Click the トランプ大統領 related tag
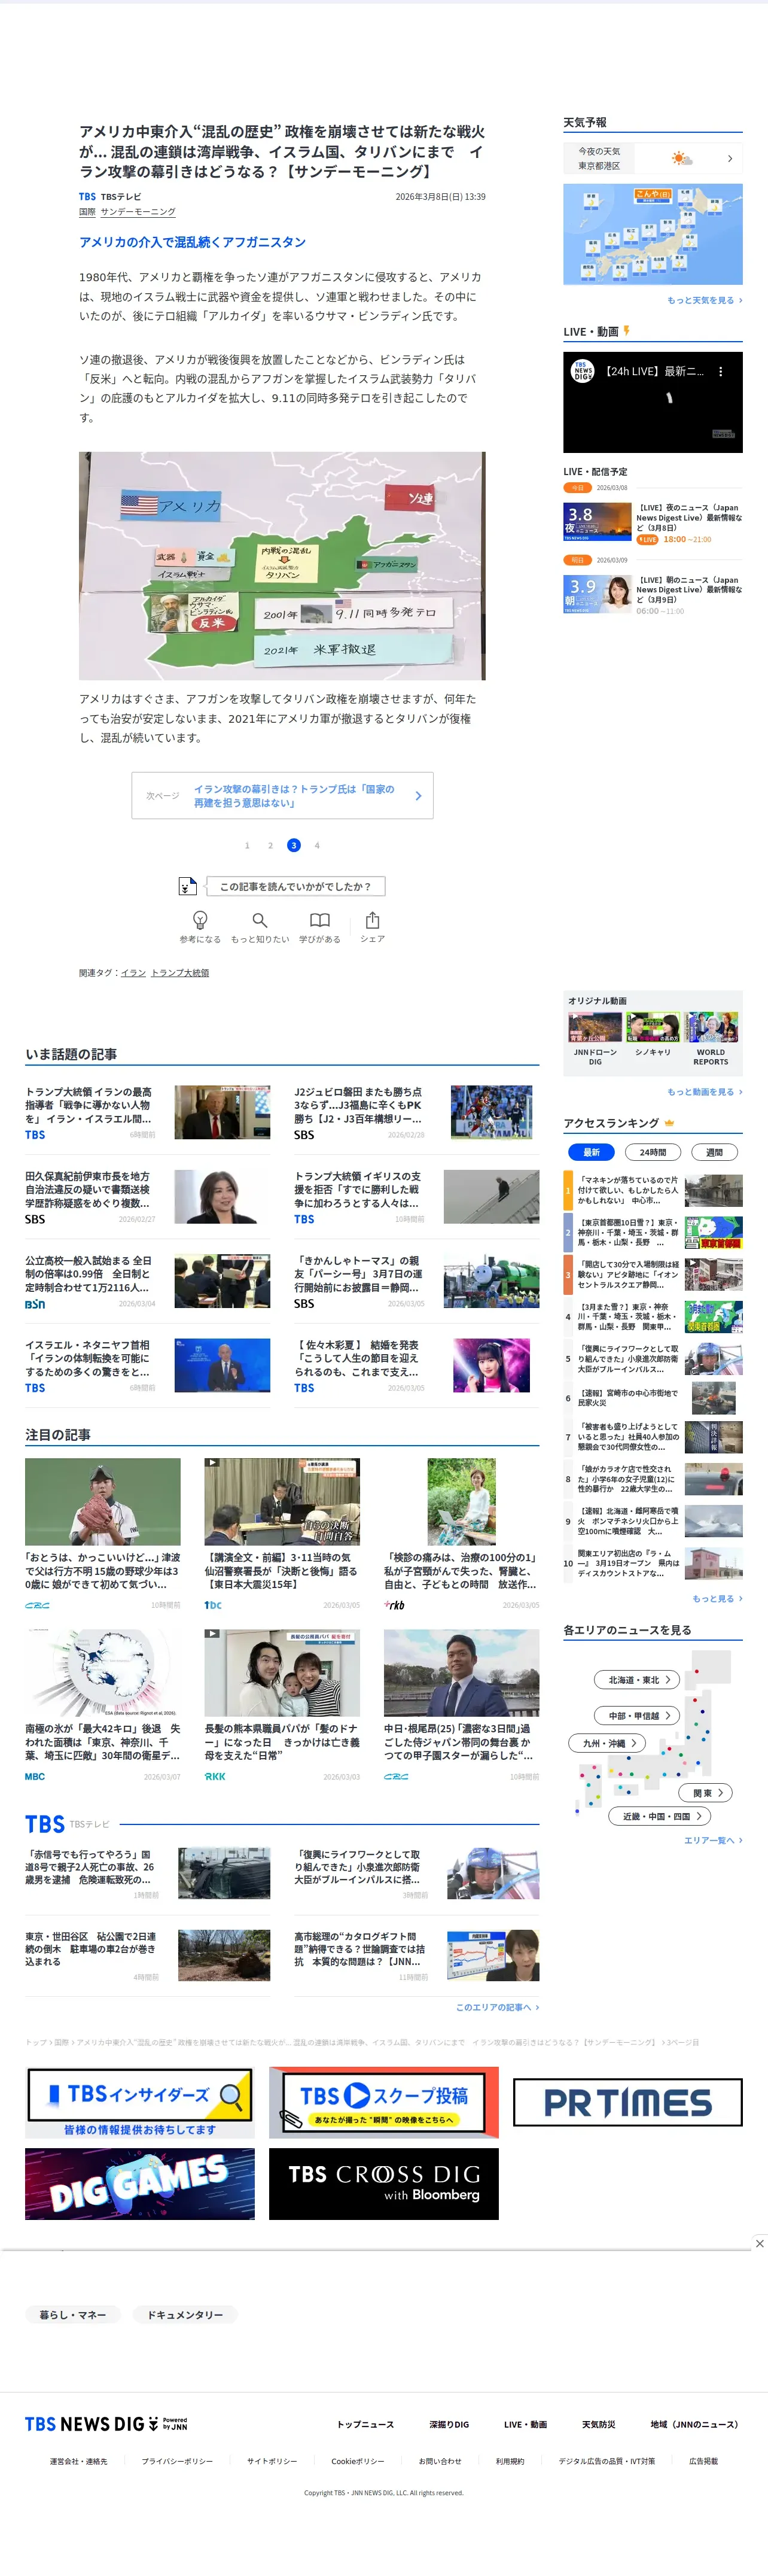Screen dimensions: 768x2576 (x=180, y=972)
